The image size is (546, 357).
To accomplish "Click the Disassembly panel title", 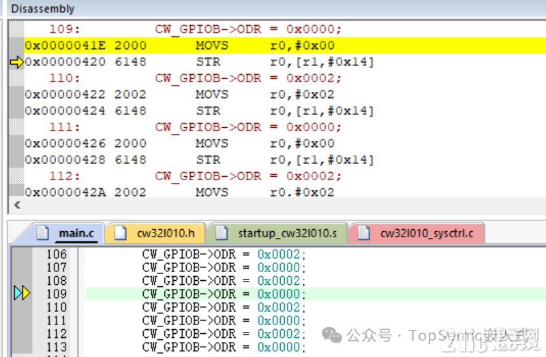I will point(43,9).
